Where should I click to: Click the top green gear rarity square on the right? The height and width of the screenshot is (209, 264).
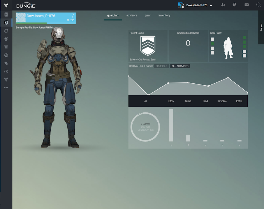(x=244, y=37)
